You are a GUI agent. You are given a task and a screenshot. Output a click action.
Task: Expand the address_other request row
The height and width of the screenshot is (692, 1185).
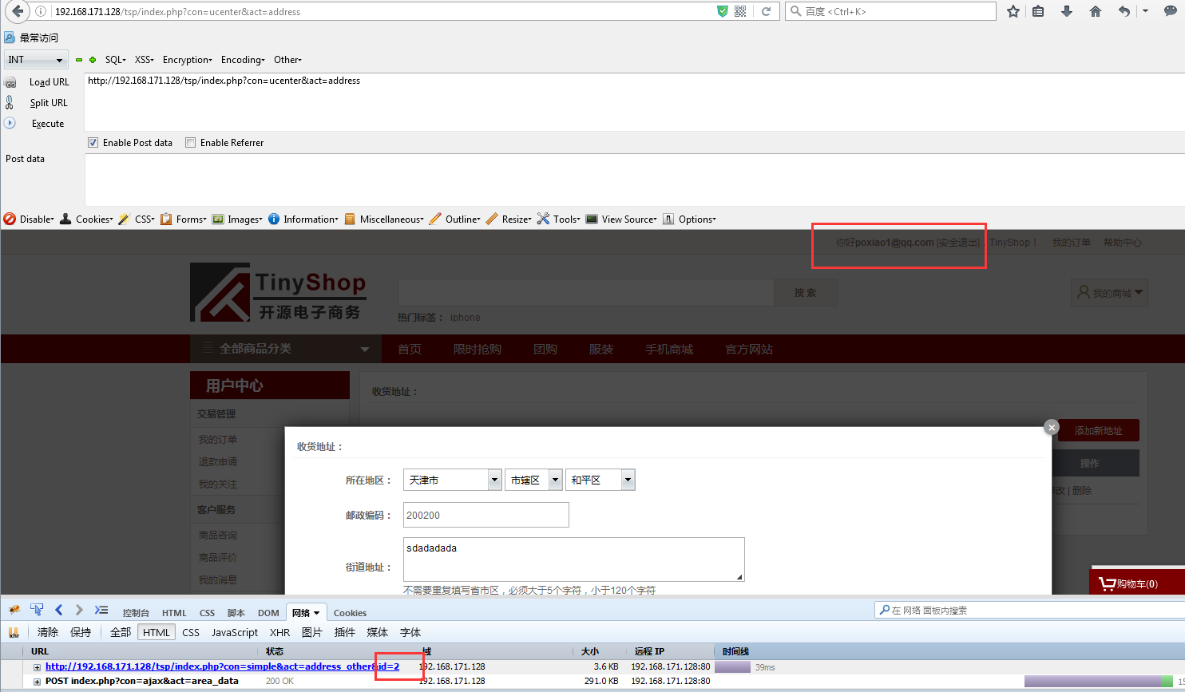click(x=37, y=667)
